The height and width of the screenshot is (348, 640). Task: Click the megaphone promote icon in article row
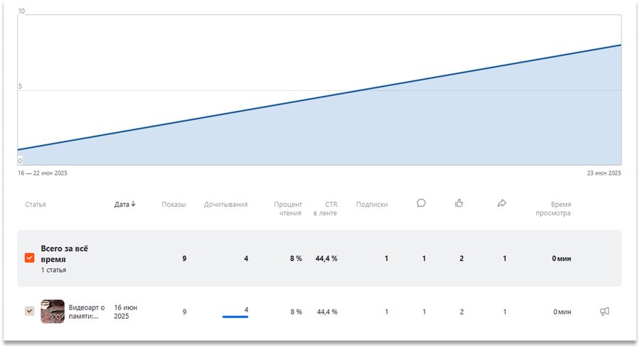tap(604, 311)
